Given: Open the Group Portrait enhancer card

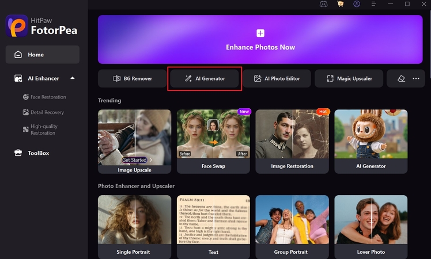Looking at the screenshot, I should (x=292, y=227).
